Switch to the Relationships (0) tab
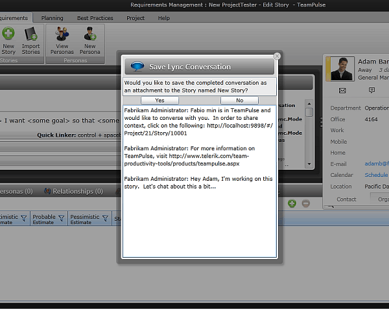This screenshot has width=389, height=309. [x=74, y=191]
